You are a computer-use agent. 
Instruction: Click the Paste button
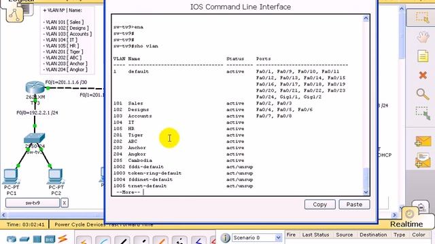tap(354, 205)
